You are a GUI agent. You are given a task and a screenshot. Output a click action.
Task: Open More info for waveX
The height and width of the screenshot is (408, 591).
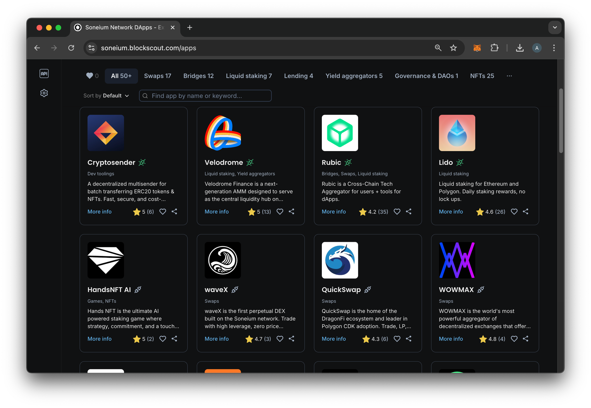[x=217, y=339]
